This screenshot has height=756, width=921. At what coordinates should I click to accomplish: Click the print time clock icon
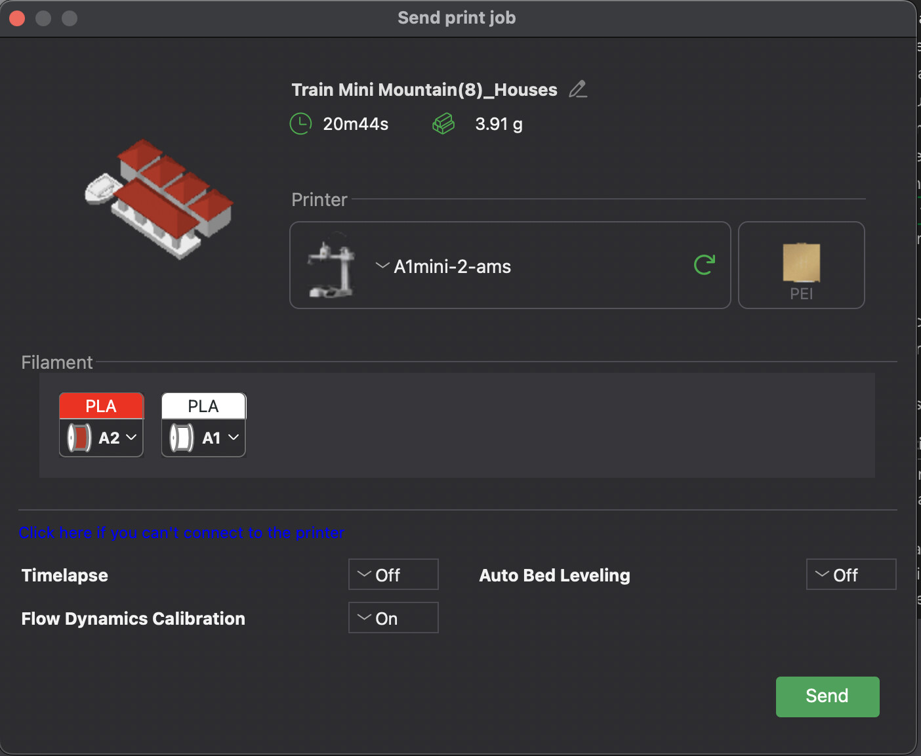pyautogui.click(x=300, y=124)
